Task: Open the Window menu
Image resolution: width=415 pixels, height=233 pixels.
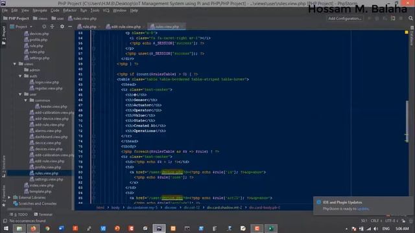Action: 119,10
